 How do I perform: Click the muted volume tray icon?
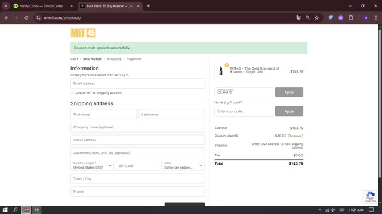click(x=334, y=210)
